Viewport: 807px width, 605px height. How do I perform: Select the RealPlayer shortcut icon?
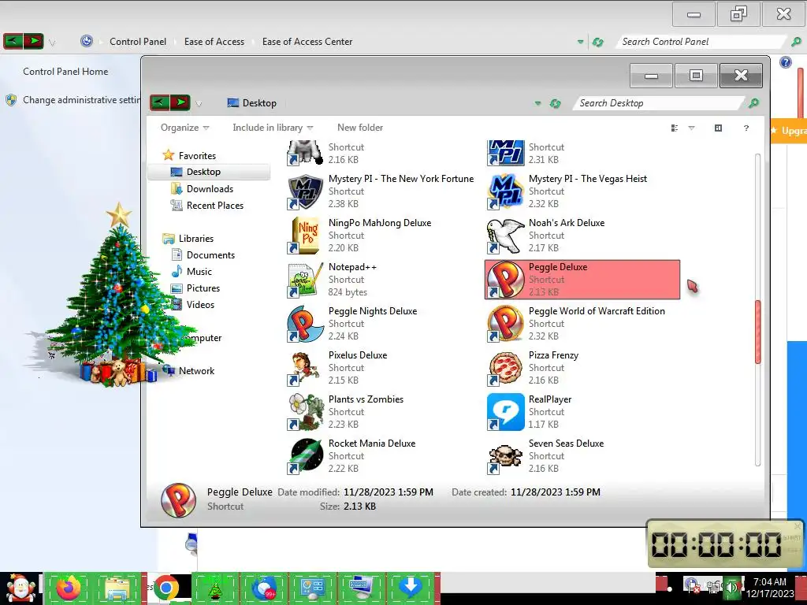point(505,412)
